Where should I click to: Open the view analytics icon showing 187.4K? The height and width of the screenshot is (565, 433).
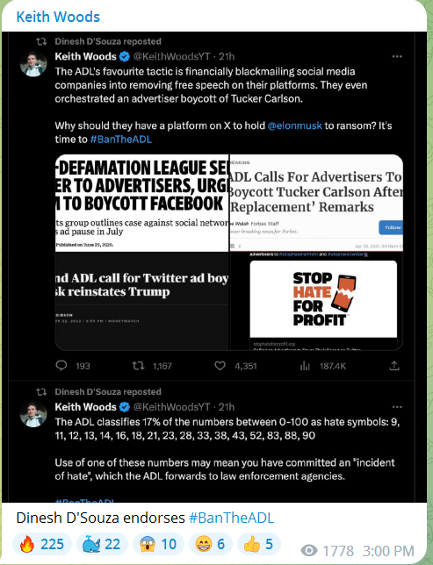coord(305,366)
